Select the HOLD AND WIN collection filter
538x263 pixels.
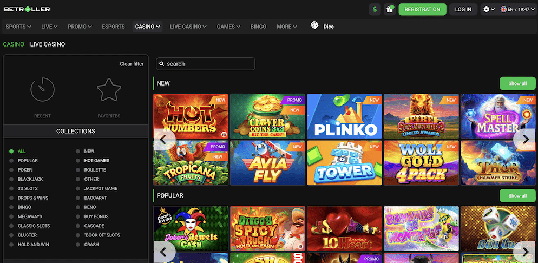30,245
